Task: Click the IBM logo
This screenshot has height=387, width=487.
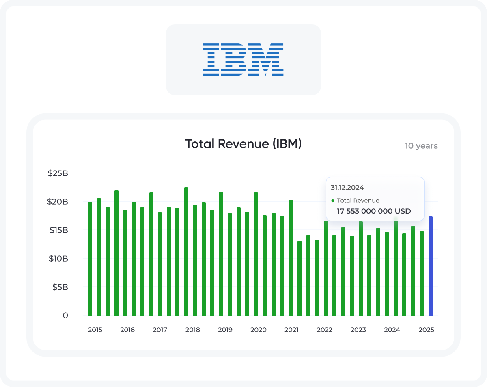Action: click(243, 60)
